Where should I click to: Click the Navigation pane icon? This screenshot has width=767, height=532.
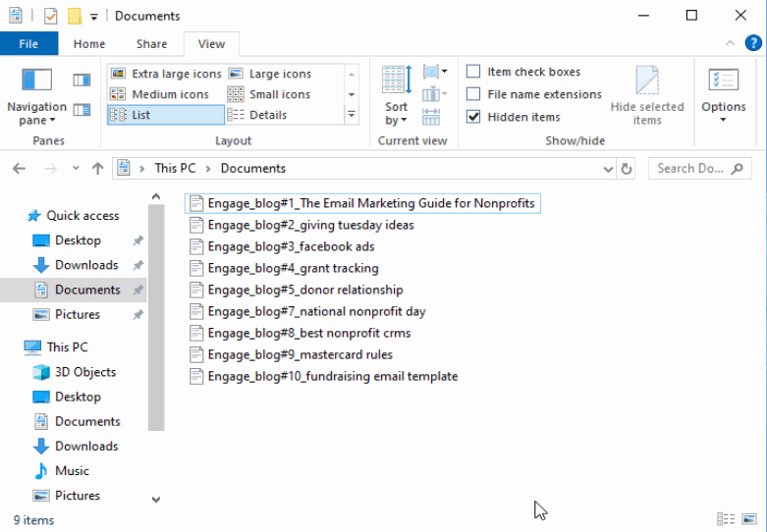tap(36, 81)
